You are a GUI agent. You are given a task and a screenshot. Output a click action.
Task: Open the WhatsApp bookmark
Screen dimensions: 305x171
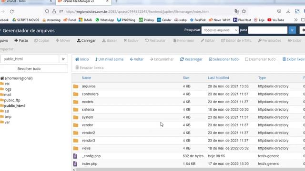tap(105, 20)
